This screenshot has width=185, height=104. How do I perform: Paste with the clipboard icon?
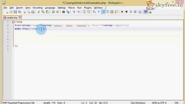(47, 12)
